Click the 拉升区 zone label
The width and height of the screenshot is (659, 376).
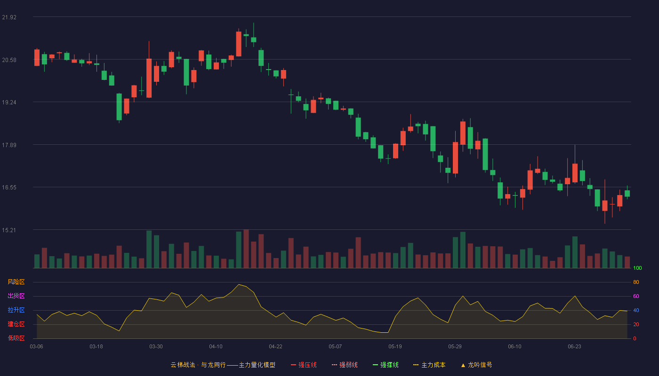coord(16,310)
